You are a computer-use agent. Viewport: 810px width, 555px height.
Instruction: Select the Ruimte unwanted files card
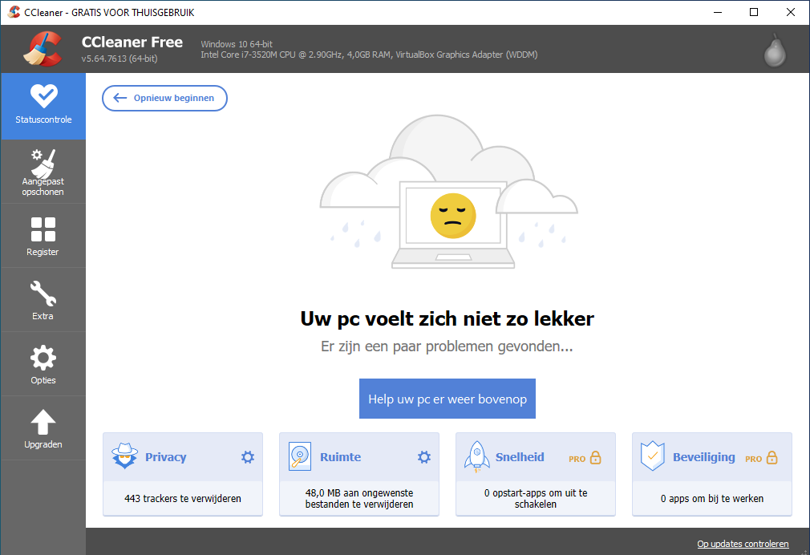click(x=359, y=498)
